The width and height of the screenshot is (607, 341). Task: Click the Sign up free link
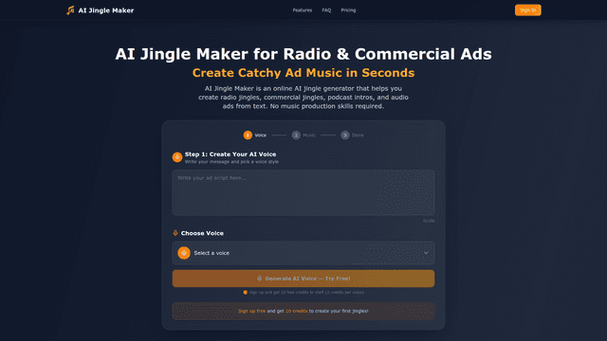[251, 311]
